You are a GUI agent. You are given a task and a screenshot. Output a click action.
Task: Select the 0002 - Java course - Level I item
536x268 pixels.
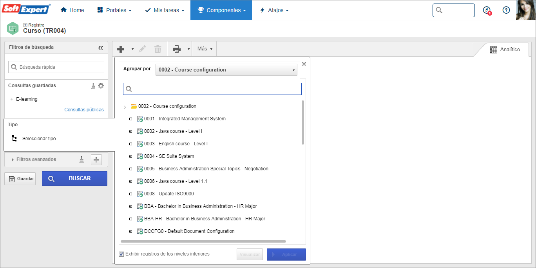click(x=173, y=131)
